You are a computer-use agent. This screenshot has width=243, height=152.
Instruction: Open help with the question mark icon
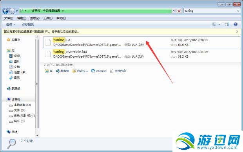click(236, 24)
